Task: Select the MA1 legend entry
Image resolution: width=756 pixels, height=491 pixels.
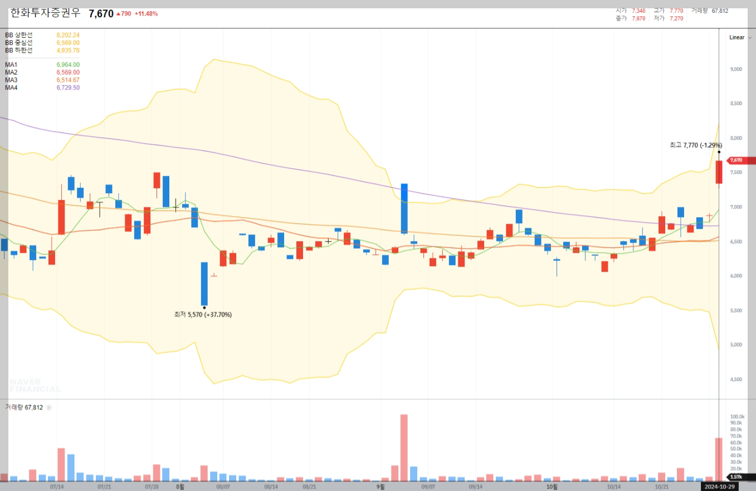Action: [x=11, y=65]
